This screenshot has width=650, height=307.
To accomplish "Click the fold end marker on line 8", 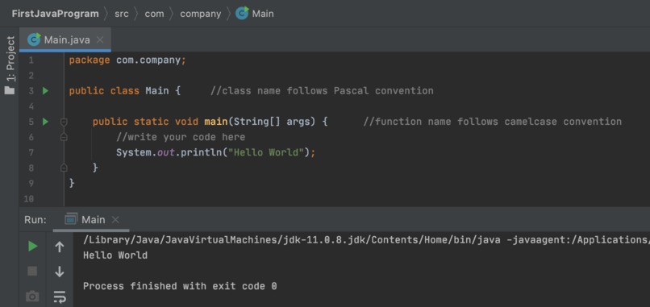I will click(x=64, y=168).
